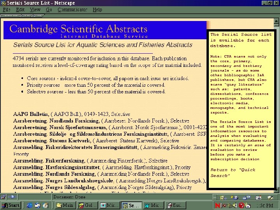Click the Netscape window title bar icon

3,3
